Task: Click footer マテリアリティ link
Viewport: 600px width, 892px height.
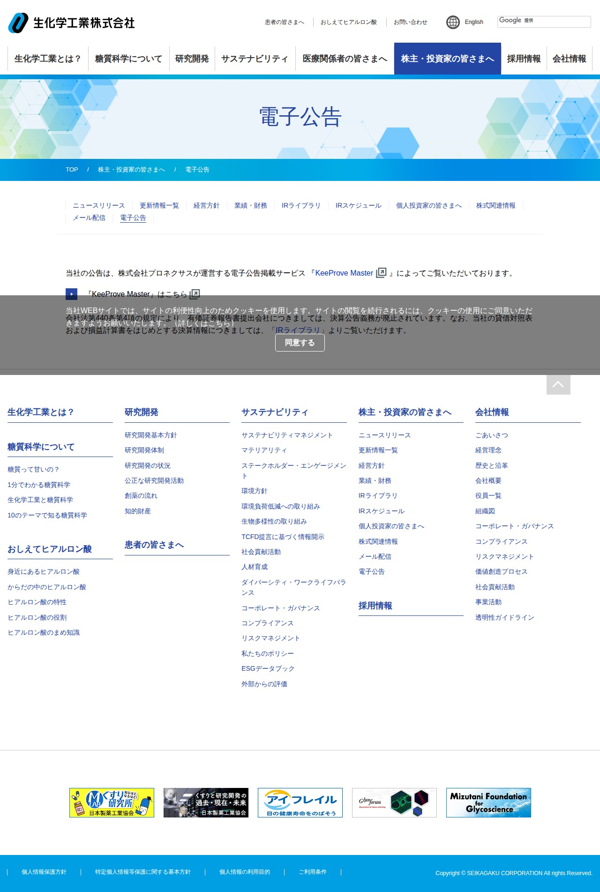Action: point(264,450)
